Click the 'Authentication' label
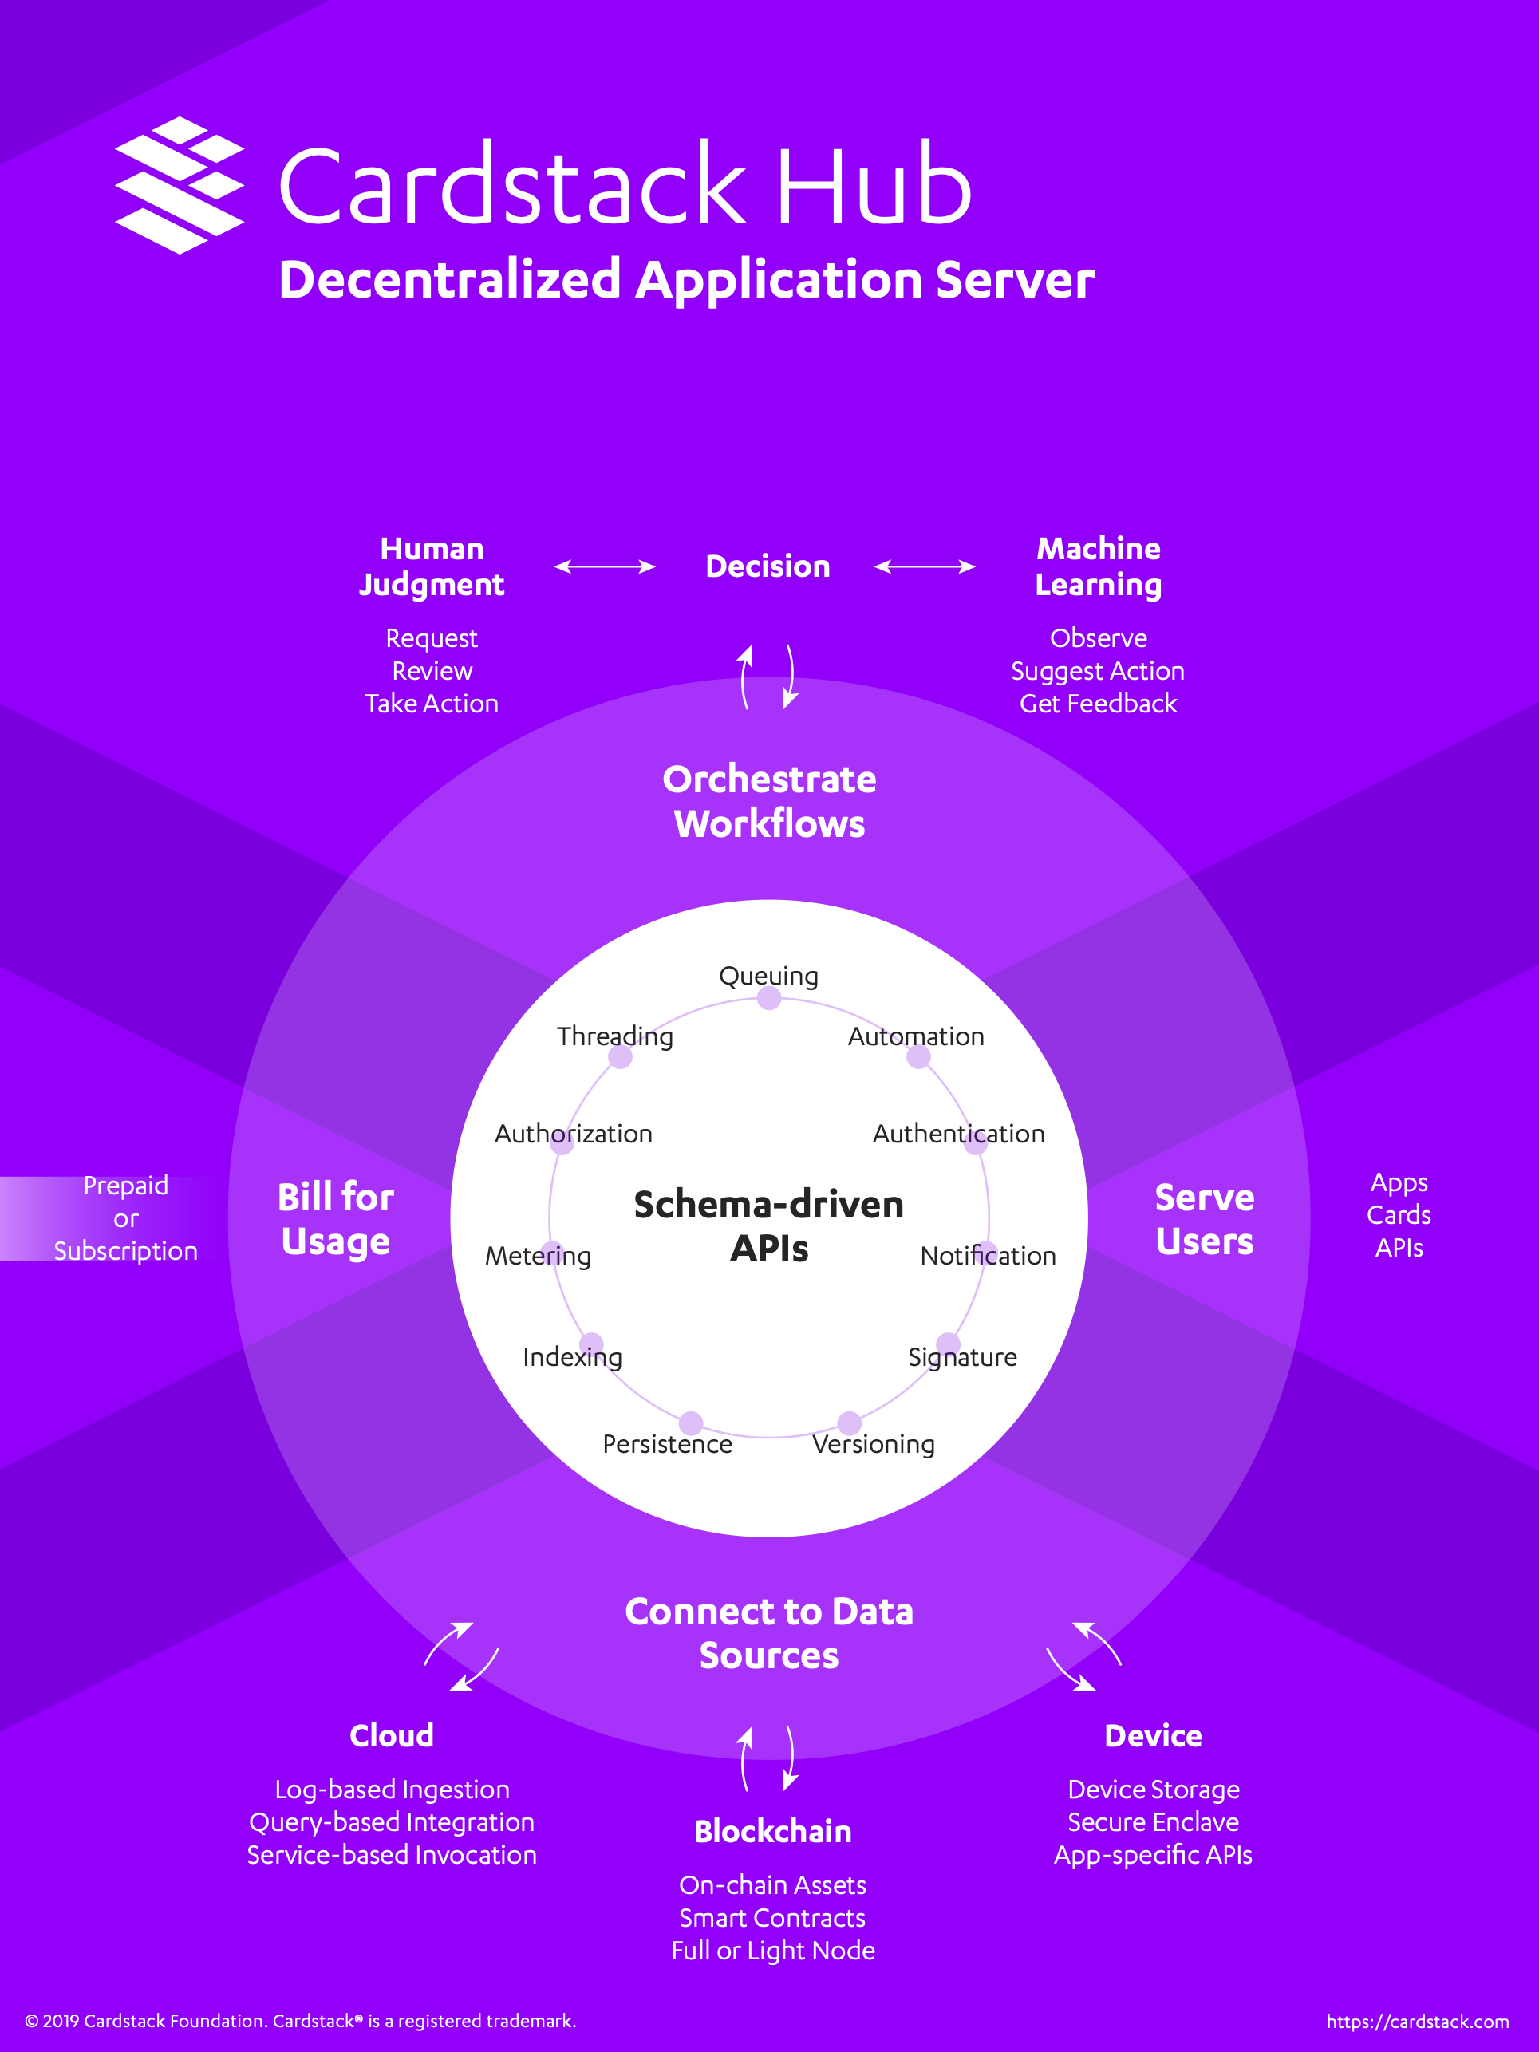 pyautogui.click(x=958, y=1134)
